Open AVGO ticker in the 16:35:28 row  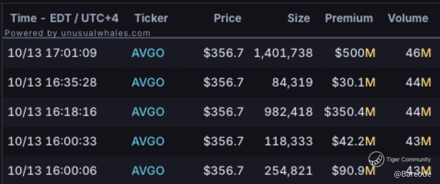[148, 82]
